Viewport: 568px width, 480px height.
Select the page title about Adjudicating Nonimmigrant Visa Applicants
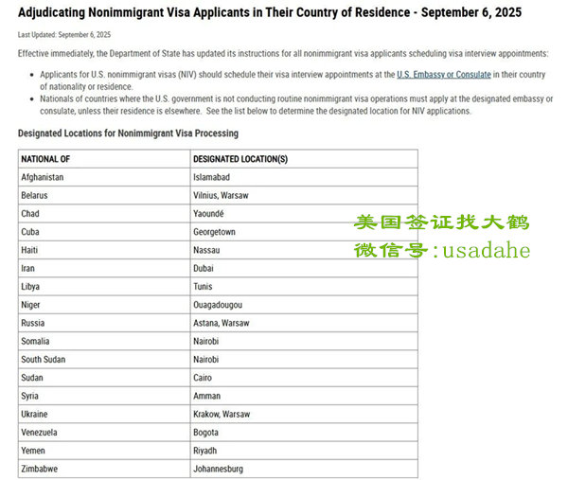point(270,12)
